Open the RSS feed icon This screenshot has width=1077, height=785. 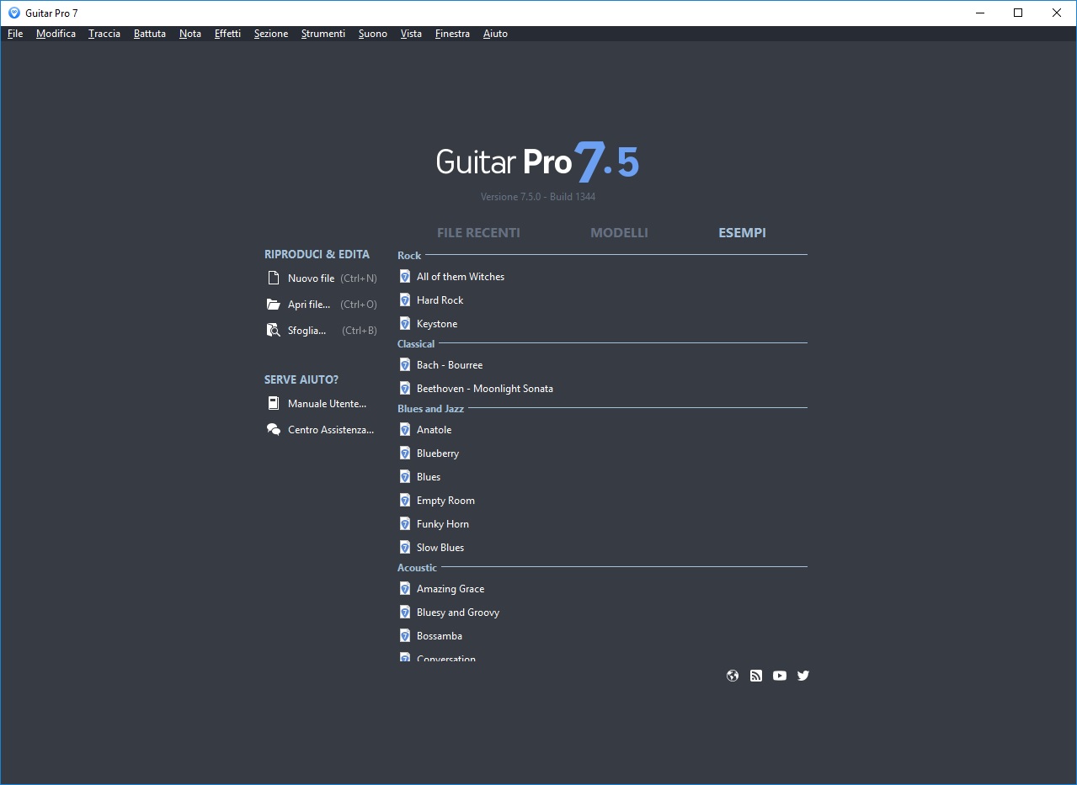(x=756, y=675)
